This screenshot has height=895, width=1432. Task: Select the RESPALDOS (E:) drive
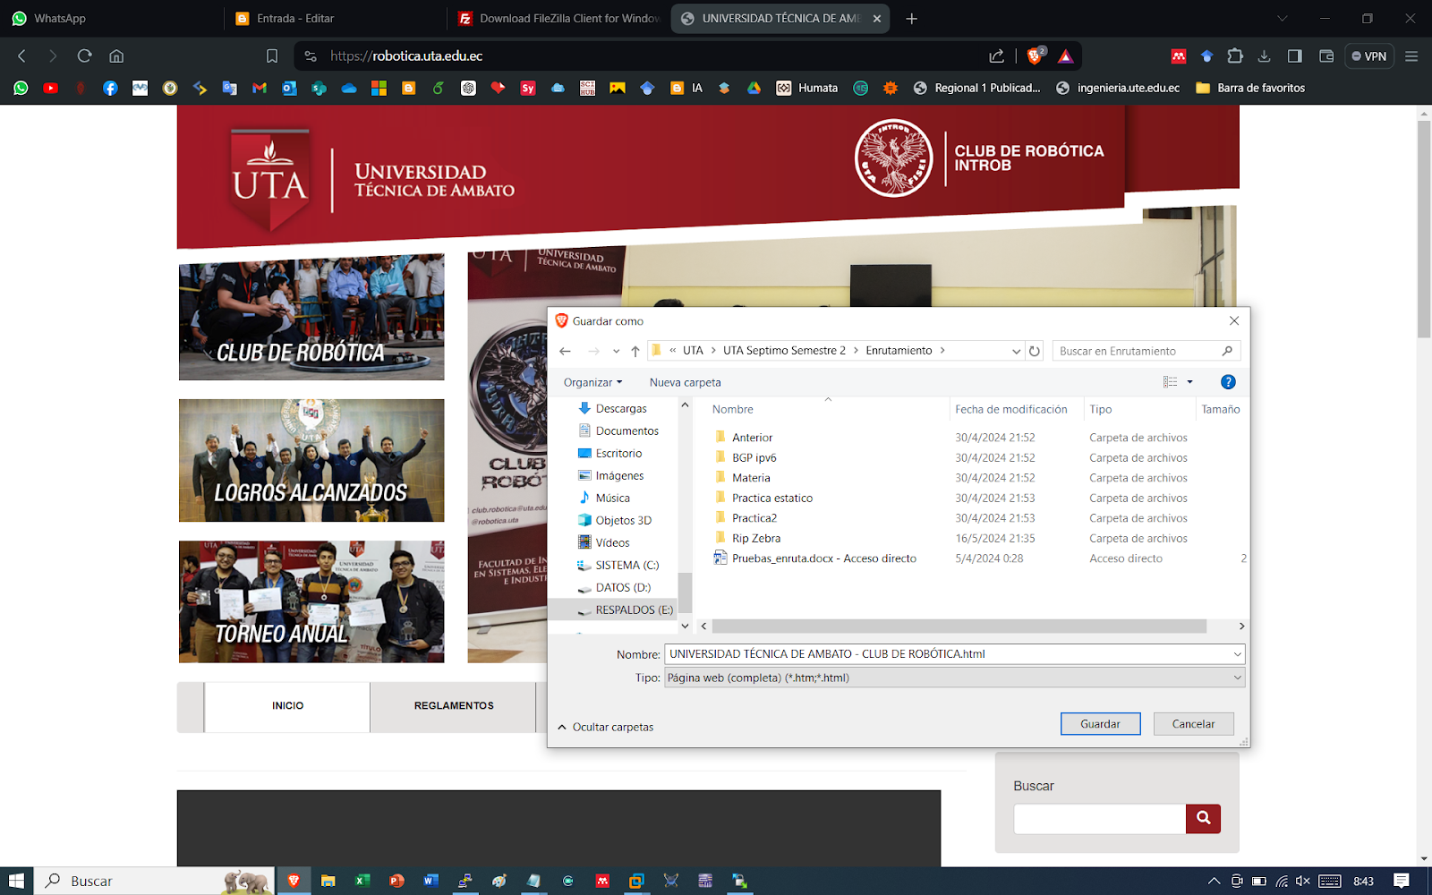(625, 609)
